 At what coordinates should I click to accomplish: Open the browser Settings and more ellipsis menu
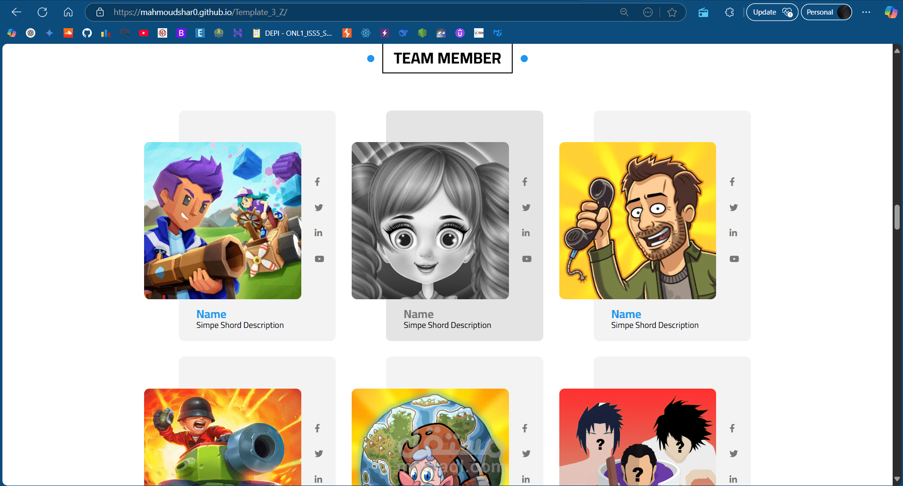(866, 12)
